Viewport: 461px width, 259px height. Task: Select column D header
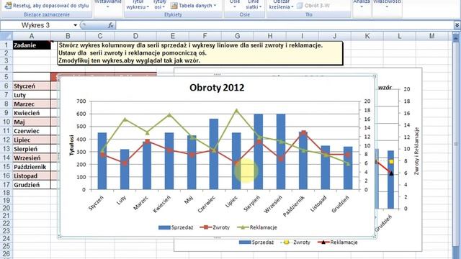[x=135, y=36]
